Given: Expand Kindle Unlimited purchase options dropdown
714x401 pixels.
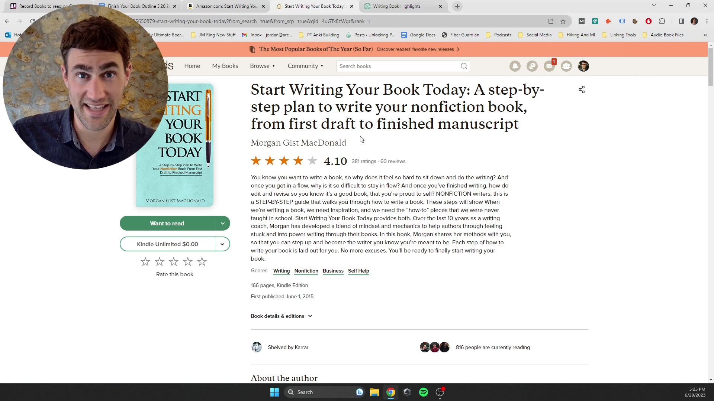Looking at the screenshot, I should click(x=222, y=244).
